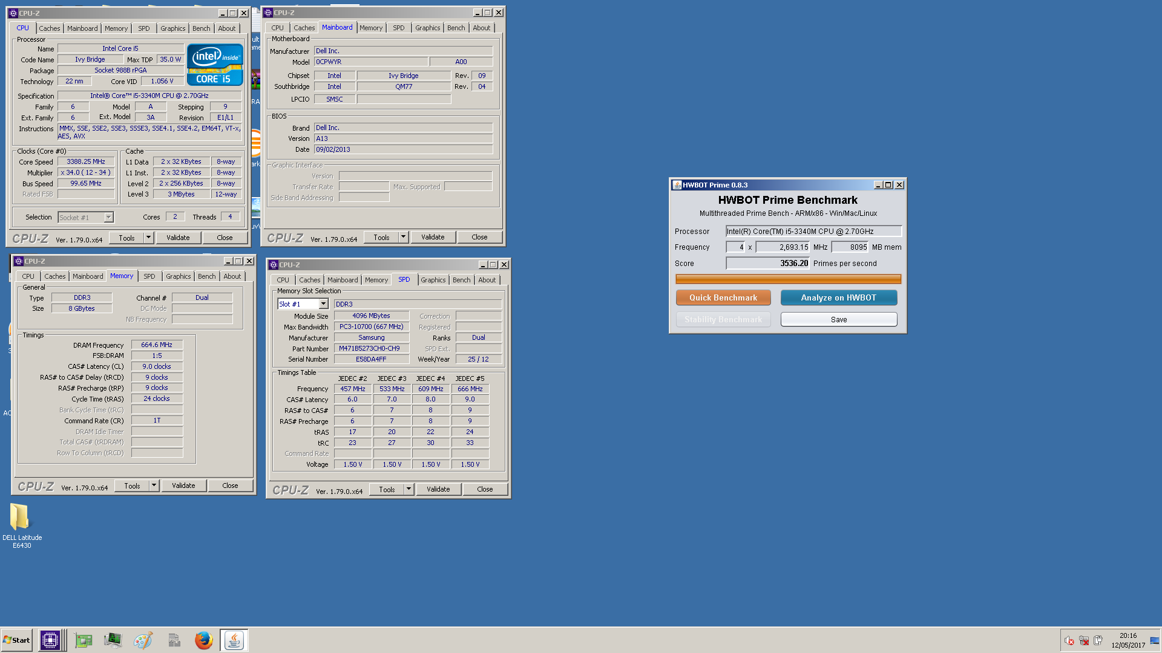The image size is (1162, 653).
Task: Open Mainboard tab in SPD window
Action: click(343, 280)
